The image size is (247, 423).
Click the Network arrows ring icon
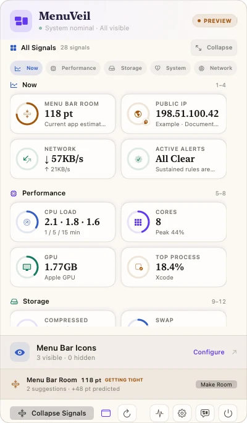[27, 159]
